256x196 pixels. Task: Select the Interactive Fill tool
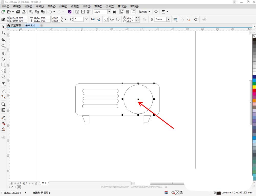pyautogui.click(x=3, y=123)
